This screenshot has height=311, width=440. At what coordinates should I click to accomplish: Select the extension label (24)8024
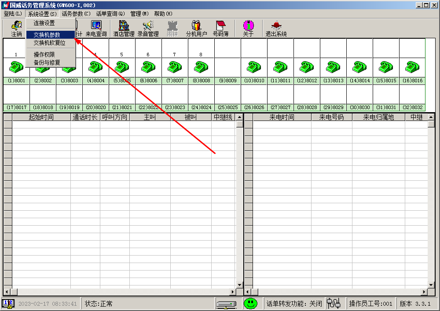tap(201, 107)
